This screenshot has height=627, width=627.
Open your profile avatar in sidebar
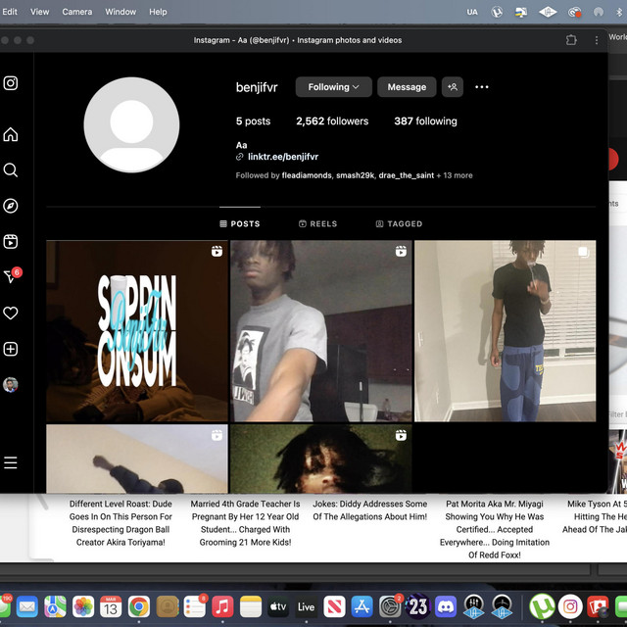click(x=11, y=385)
